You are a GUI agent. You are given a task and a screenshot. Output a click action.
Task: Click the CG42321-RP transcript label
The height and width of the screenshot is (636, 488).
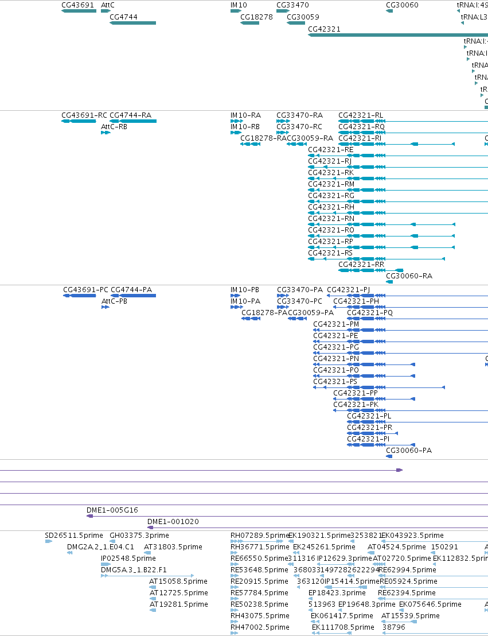click(x=330, y=242)
